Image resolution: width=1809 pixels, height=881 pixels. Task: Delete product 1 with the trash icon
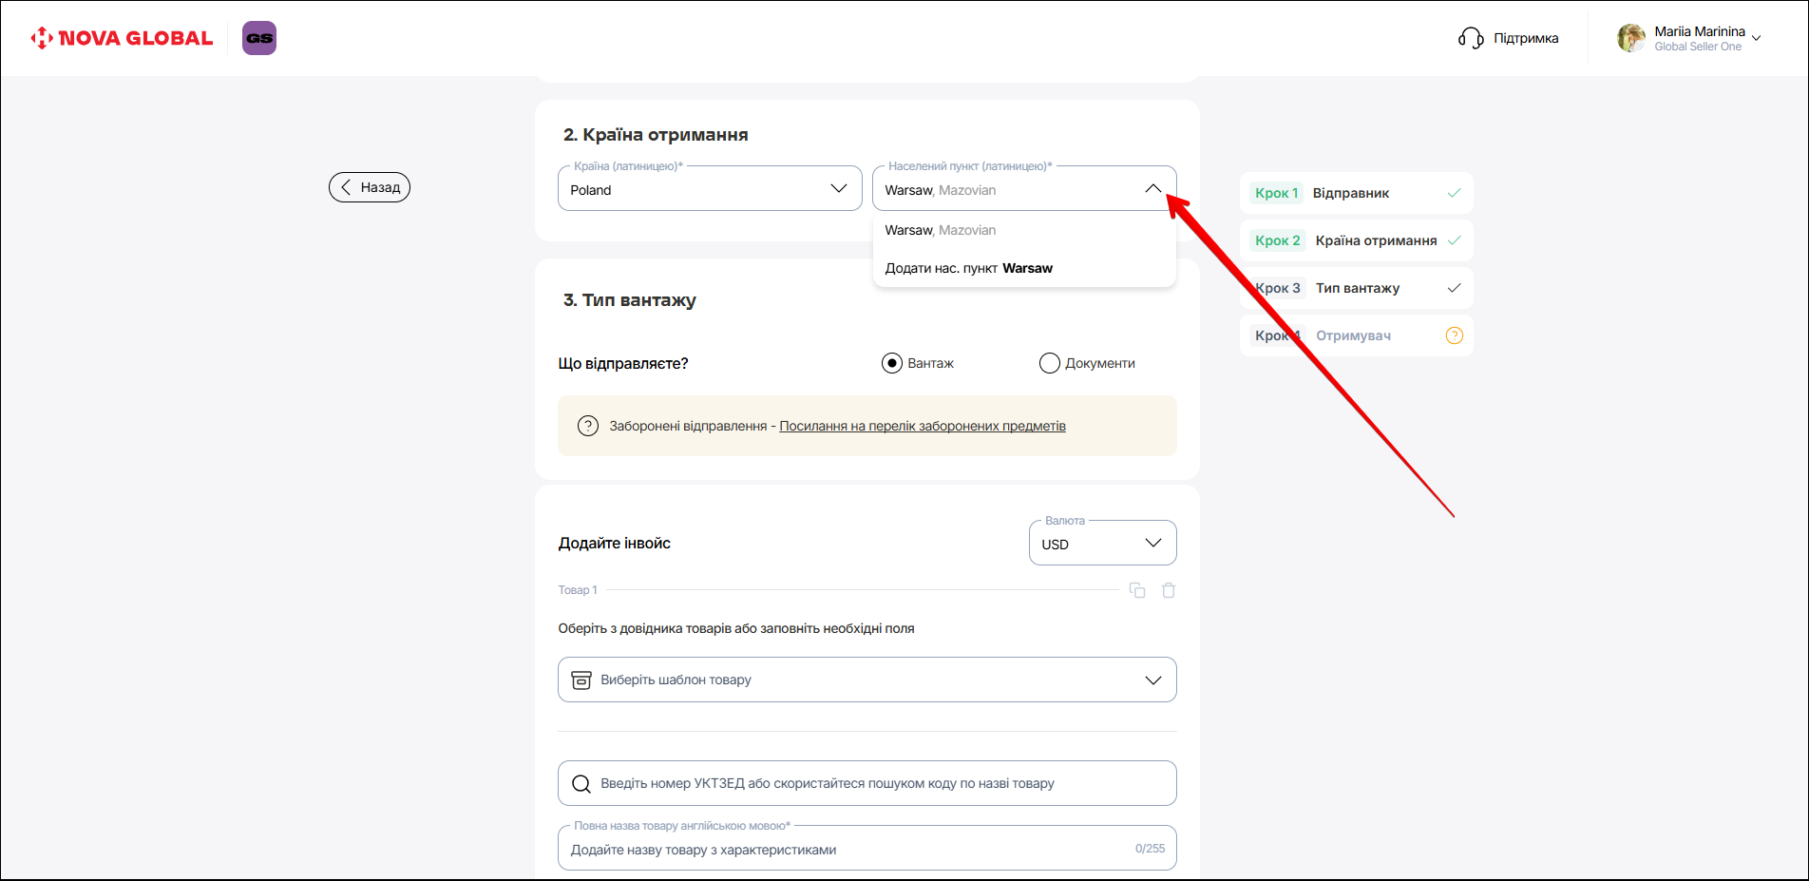(1169, 590)
